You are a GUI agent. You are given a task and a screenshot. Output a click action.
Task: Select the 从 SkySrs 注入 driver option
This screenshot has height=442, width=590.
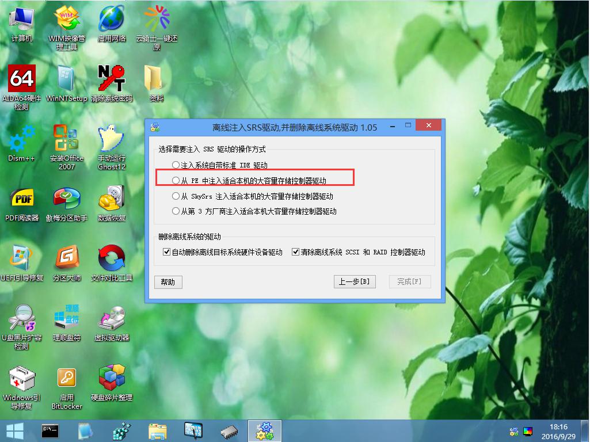pos(176,196)
